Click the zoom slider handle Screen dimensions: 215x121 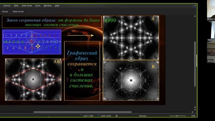click(x=177, y=116)
